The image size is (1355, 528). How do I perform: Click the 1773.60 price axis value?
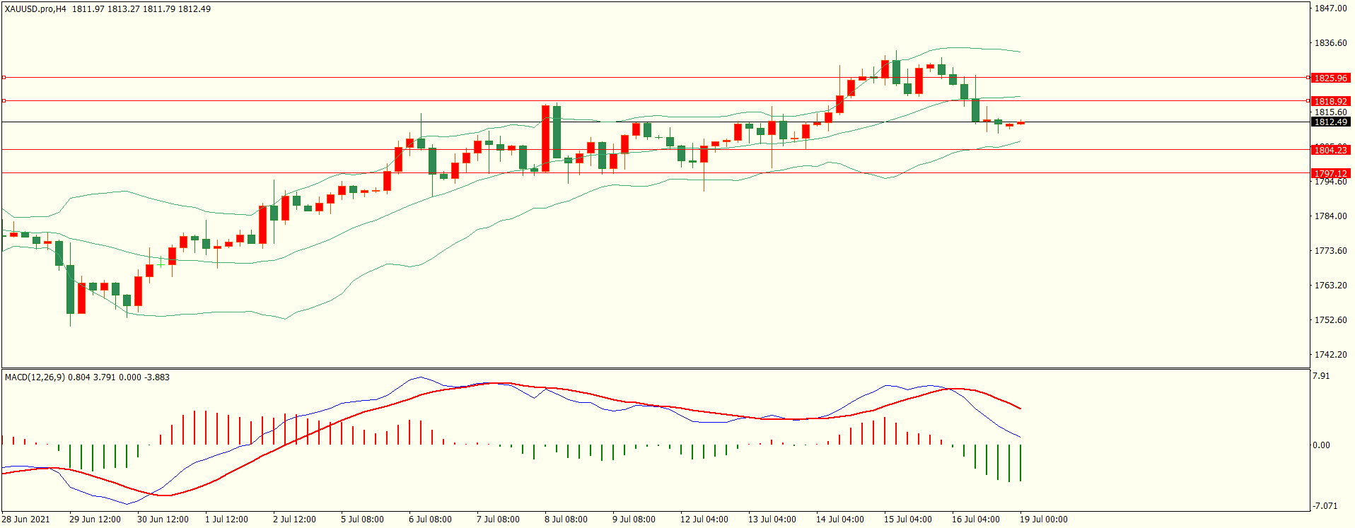[1330, 251]
